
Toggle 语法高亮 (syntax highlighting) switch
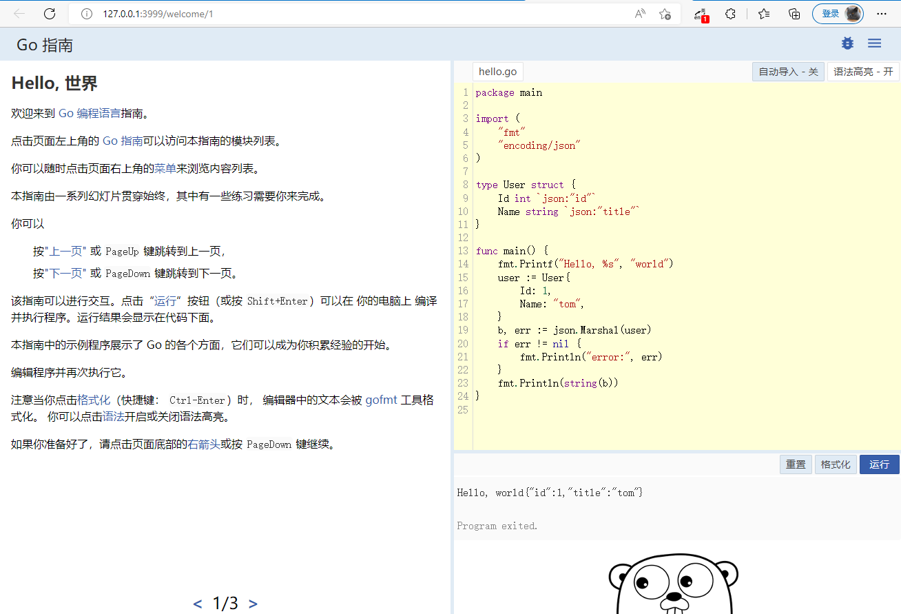tap(863, 72)
